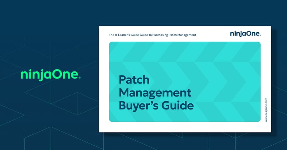Viewport: 287px width, 150px height.
Task: Open the www.ninjaone.com vertical link
Action: click(x=266, y=110)
